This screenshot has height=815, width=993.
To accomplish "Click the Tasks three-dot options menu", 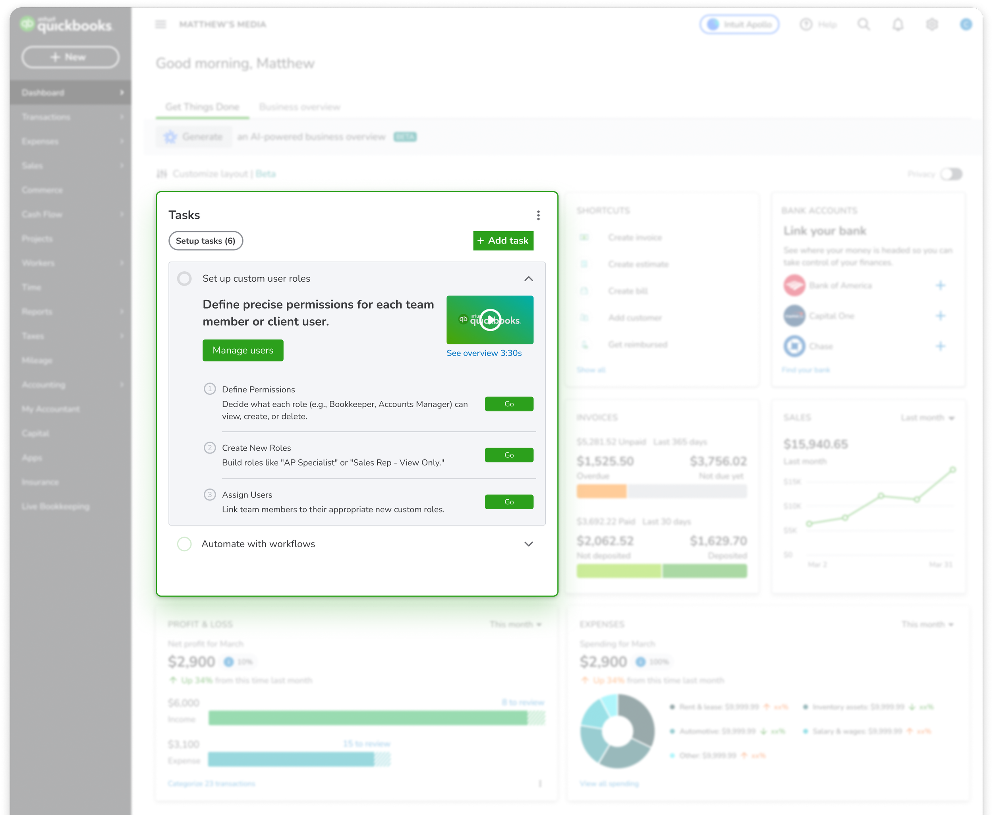I will point(538,215).
